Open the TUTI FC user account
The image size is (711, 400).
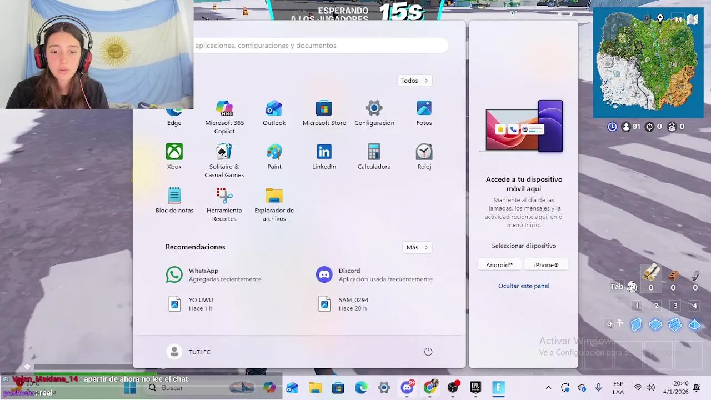point(189,352)
